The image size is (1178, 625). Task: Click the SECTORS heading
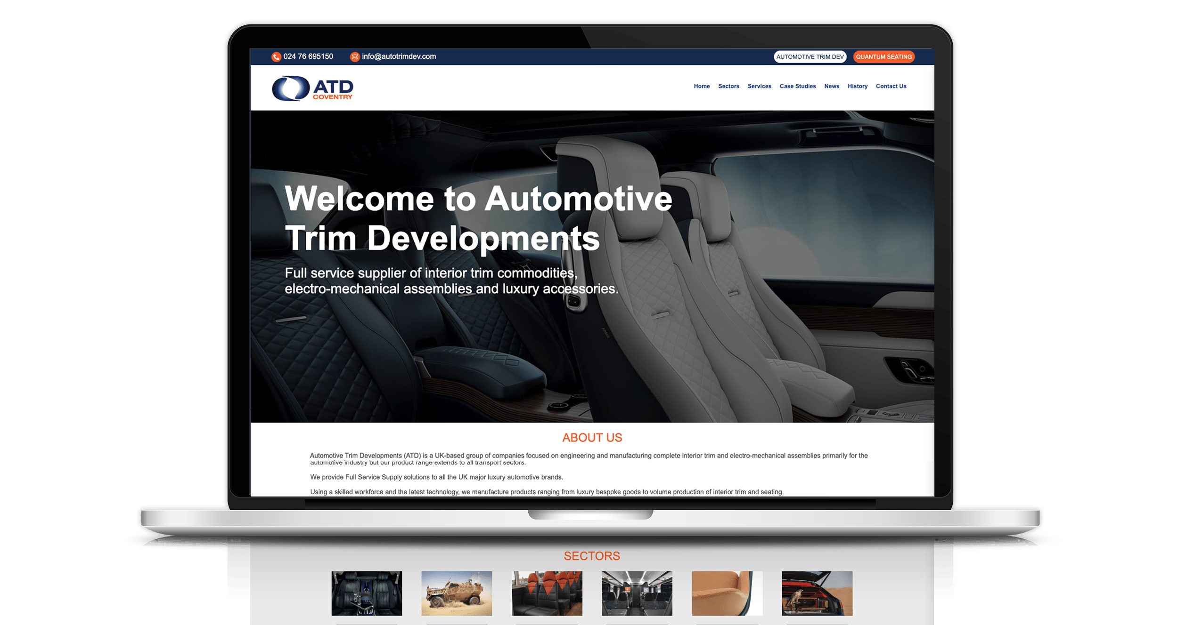coord(592,556)
